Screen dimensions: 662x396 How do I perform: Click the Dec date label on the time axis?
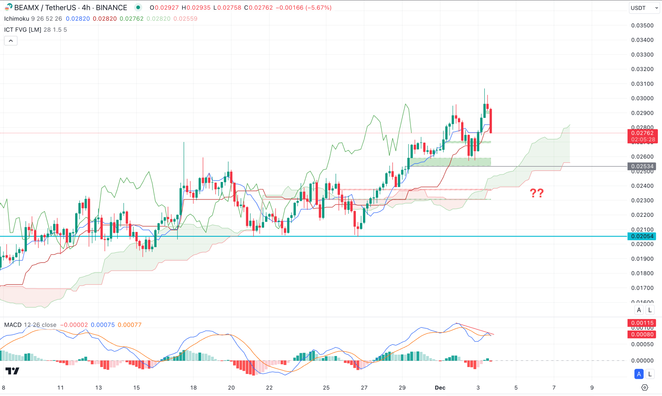point(440,388)
